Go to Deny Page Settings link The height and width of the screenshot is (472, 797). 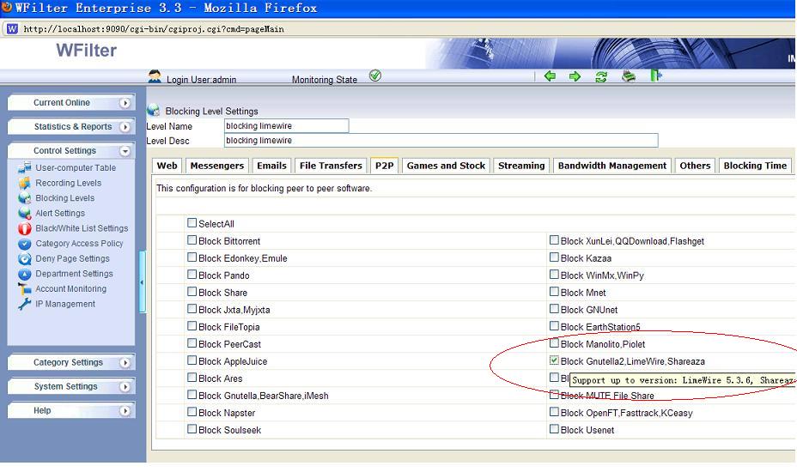[72, 258]
